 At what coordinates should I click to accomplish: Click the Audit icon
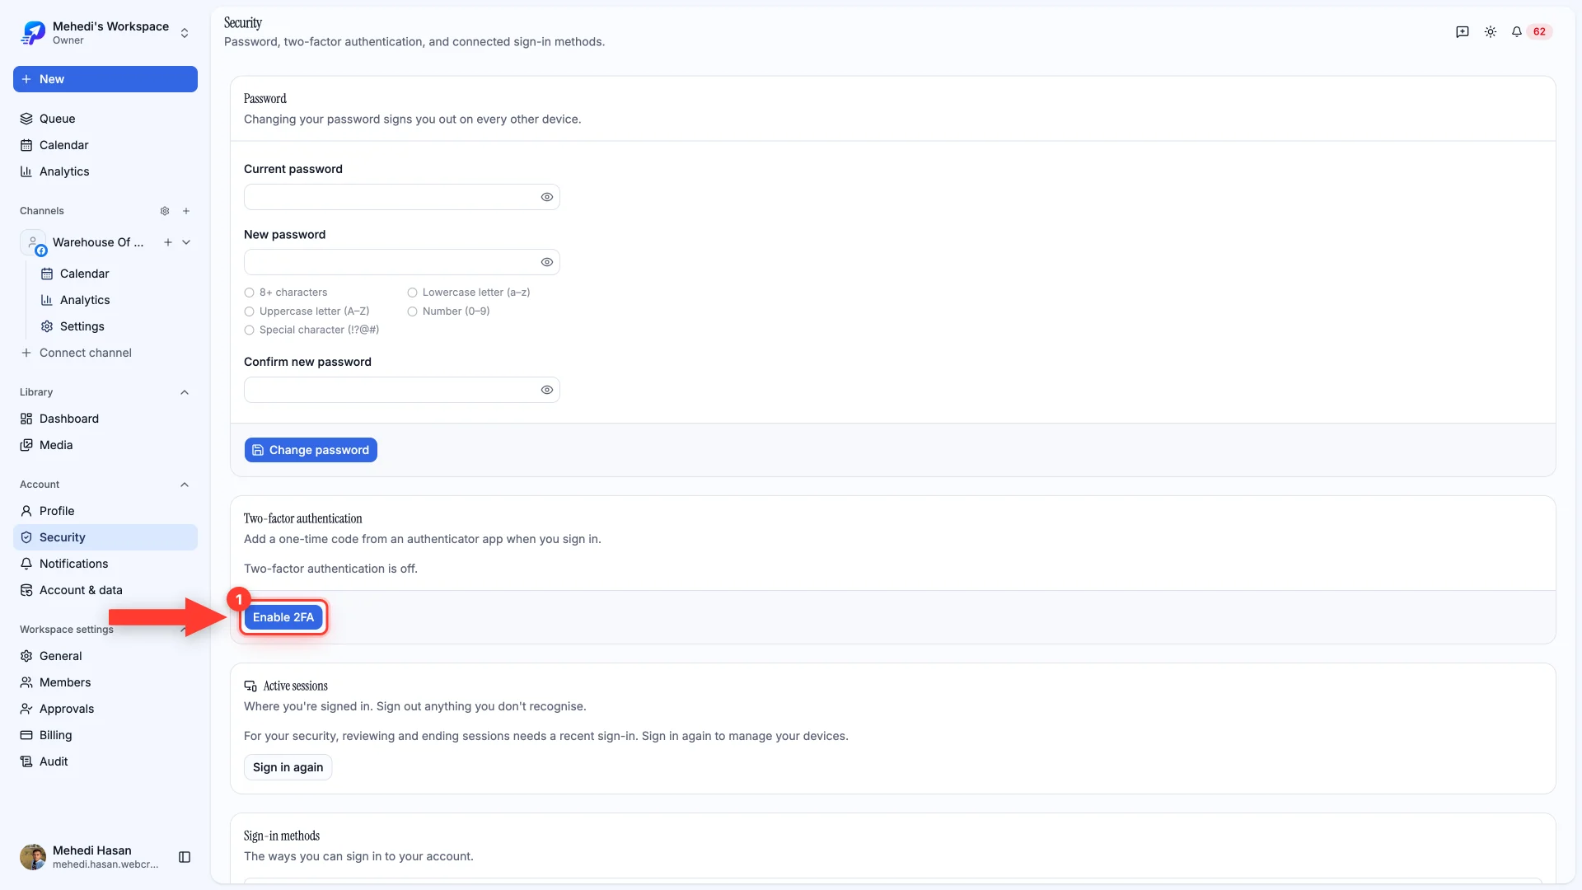pos(26,761)
